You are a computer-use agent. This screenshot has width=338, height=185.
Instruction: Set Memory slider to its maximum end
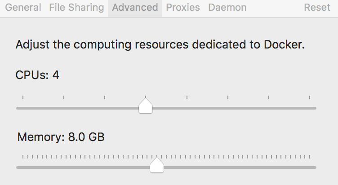click(x=310, y=167)
